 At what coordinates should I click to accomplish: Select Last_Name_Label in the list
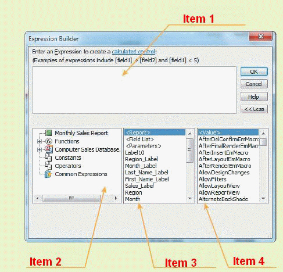tap(155, 173)
